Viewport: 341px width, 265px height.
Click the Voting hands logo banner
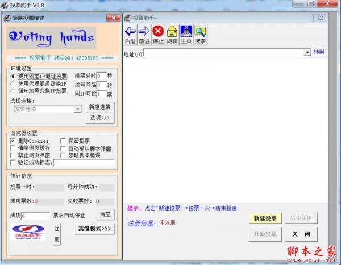[x=51, y=38]
